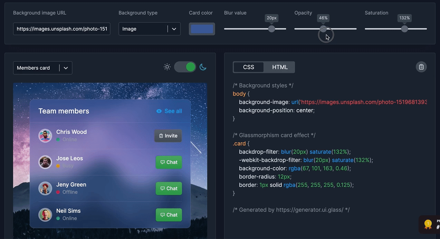The image size is (440, 239).
Task: Click the Busy status under Jose Leos
Action: 68,166
